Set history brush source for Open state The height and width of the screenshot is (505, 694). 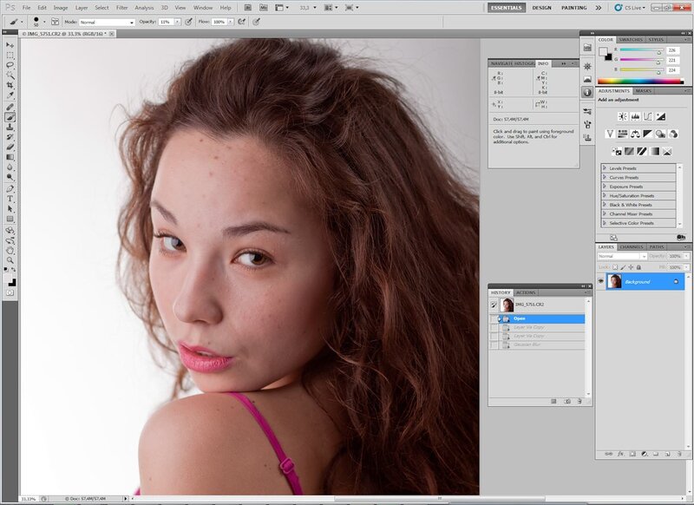[494, 318]
